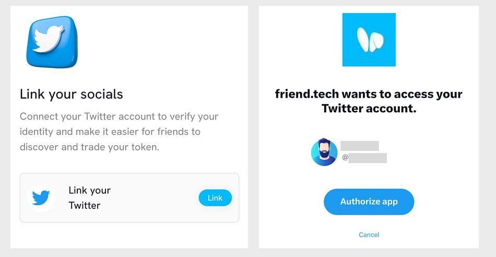Click the "Link your Twitter" label text

89,197
